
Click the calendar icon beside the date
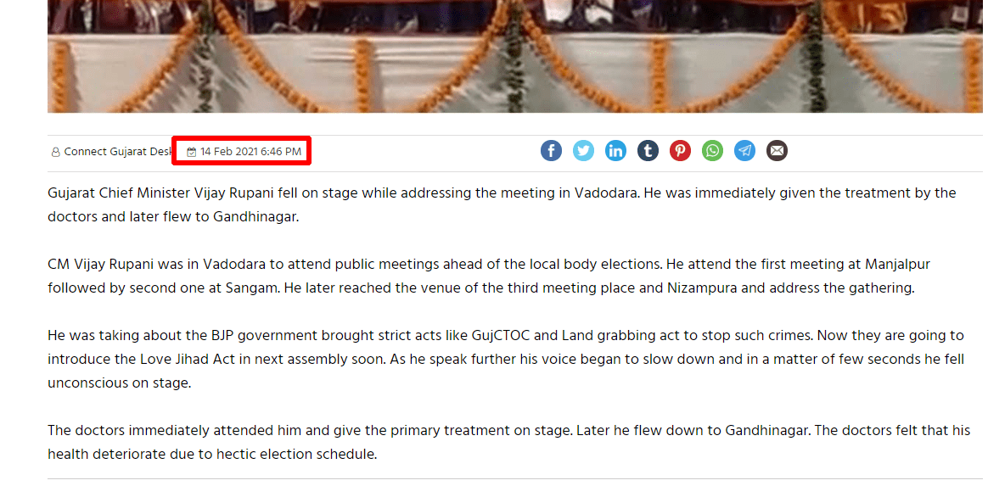coord(192,152)
